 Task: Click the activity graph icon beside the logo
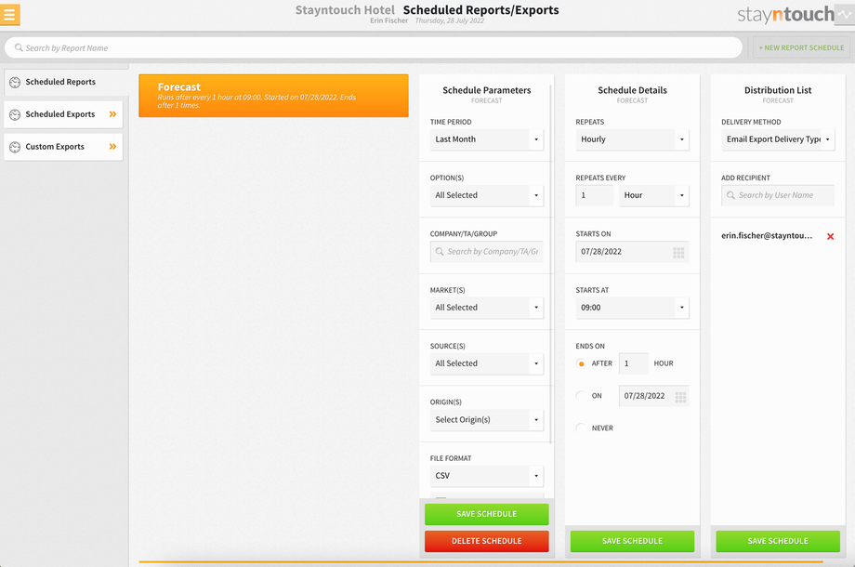(x=844, y=14)
